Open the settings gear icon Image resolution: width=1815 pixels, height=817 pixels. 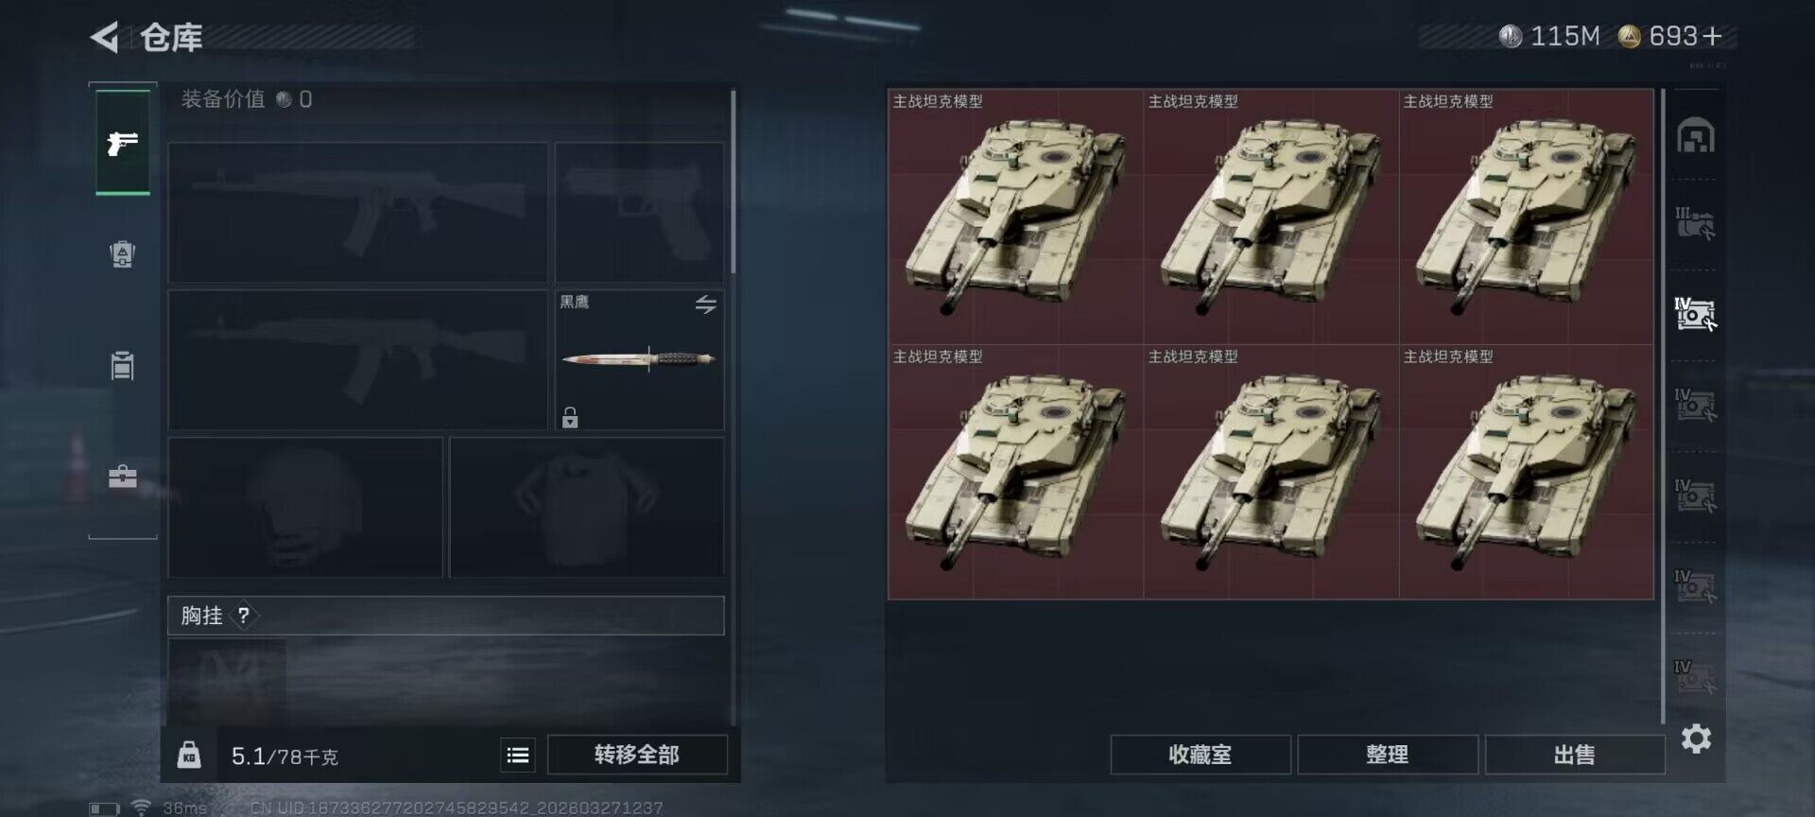(x=1696, y=739)
